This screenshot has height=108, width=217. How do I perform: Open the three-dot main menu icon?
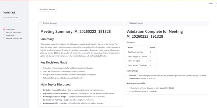pyautogui.click(x=216, y=3)
